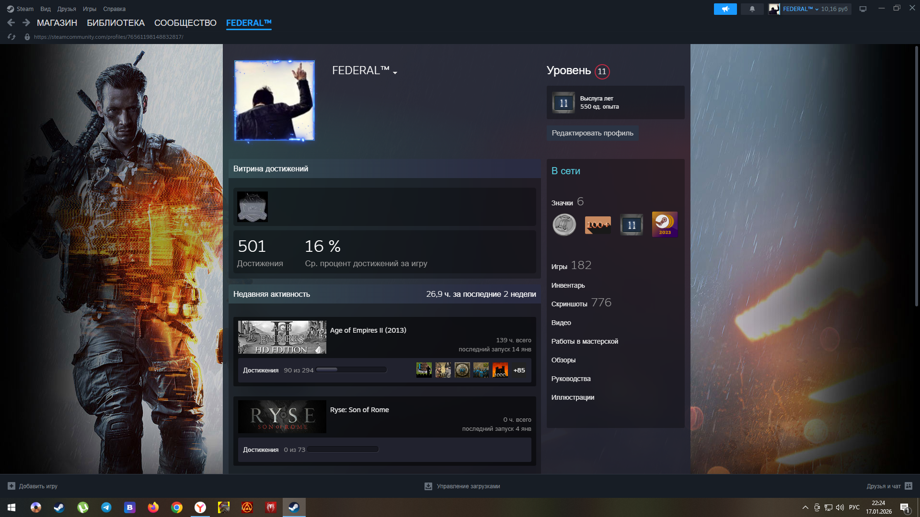Image resolution: width=920 pixels, height=517 pixels.
Task: Expand the profile name history arrow
Action: tap(395, 73)
